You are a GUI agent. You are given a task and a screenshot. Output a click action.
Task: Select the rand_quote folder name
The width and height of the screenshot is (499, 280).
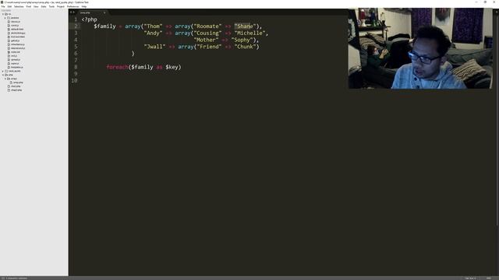pos(15,71)
